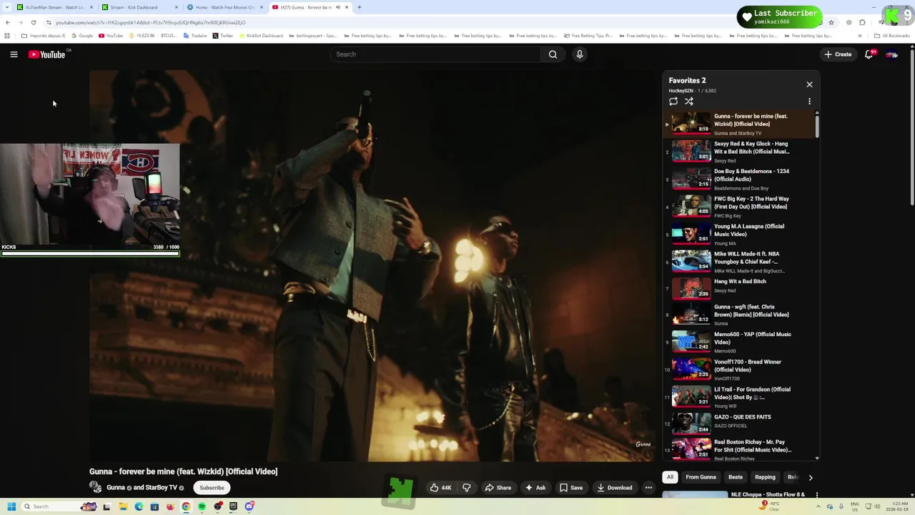Open the Twitter bookmark
This screenshot has height=515, width=915.
point(223,36)
